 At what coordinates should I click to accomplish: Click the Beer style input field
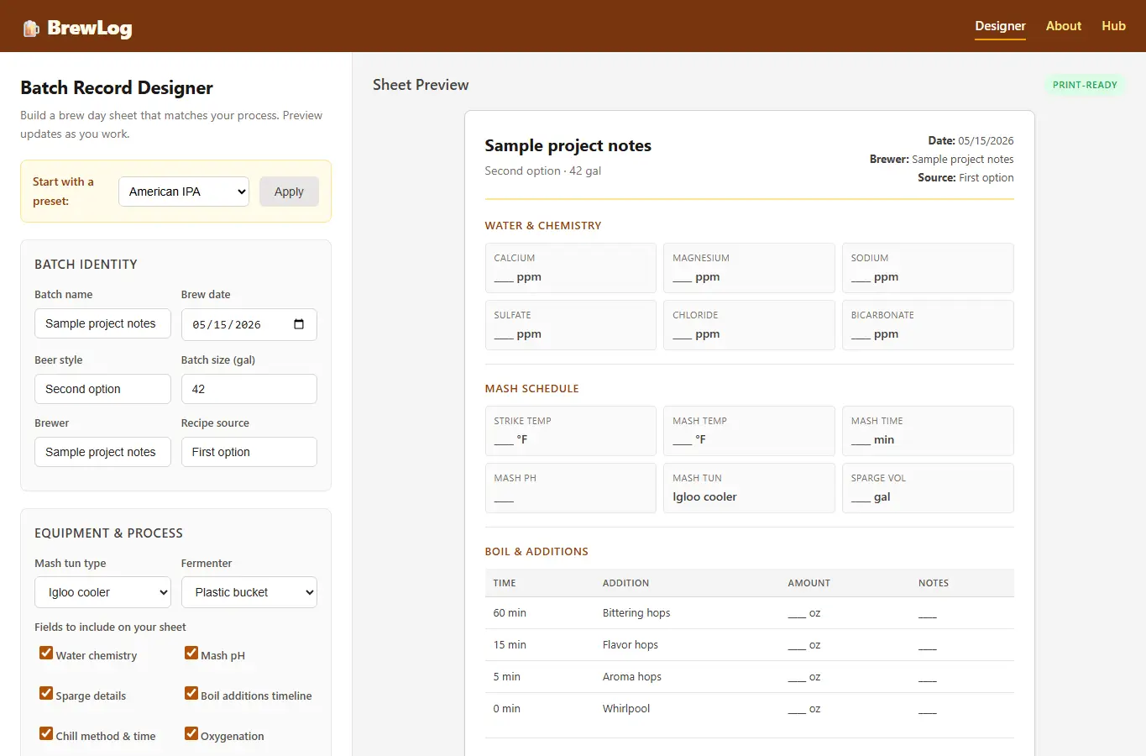click(102, 389)
